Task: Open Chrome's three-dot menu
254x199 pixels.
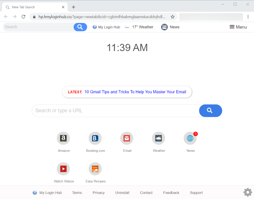Action: [248, 17]
